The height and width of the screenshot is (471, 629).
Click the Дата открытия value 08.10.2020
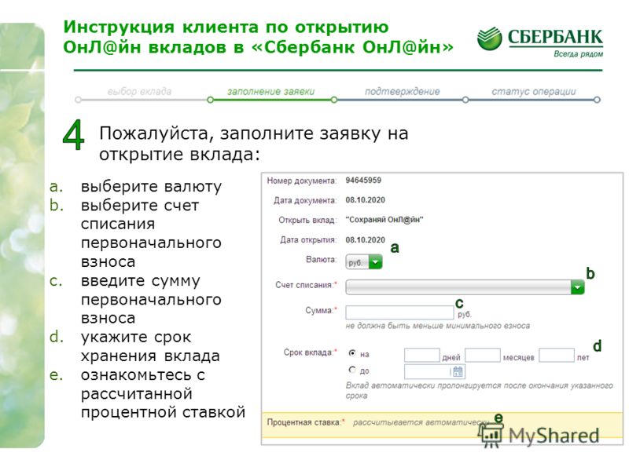click(365, 239)
